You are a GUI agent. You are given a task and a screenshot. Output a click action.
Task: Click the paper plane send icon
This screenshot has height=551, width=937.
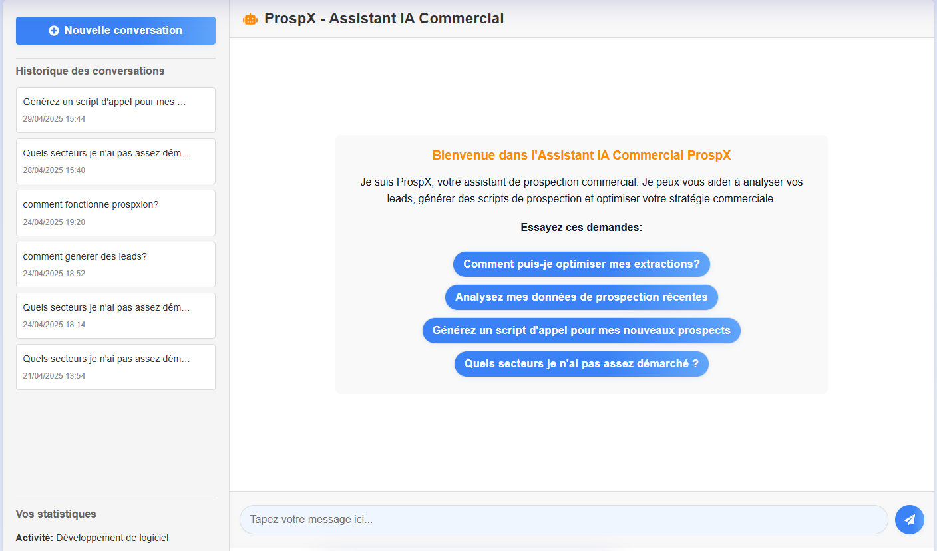point(909,520)
